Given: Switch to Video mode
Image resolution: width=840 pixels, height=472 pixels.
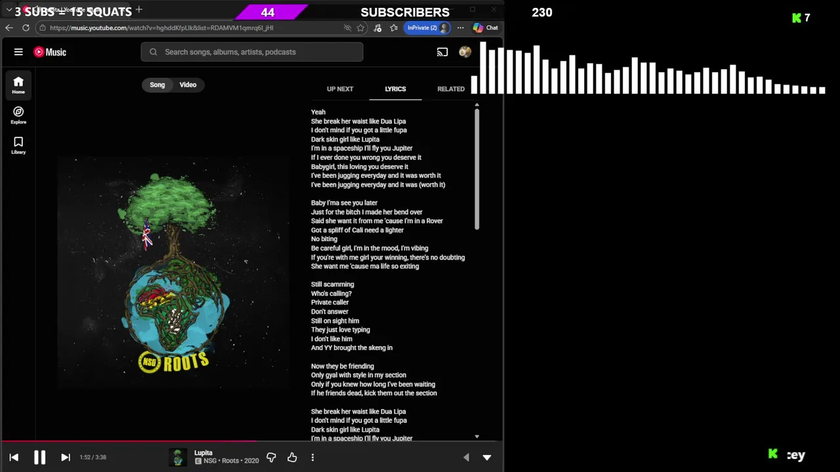Looking at the screenshot, I should 188,85.
